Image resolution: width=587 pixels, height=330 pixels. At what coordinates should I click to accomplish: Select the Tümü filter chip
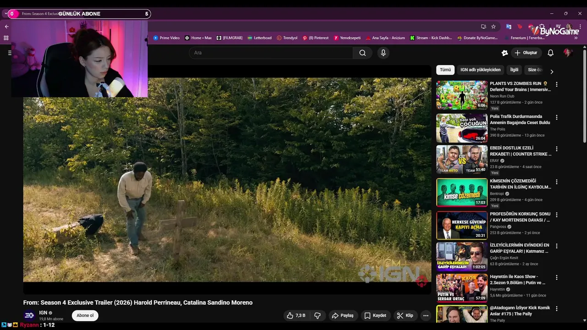[x=445, y=70]
